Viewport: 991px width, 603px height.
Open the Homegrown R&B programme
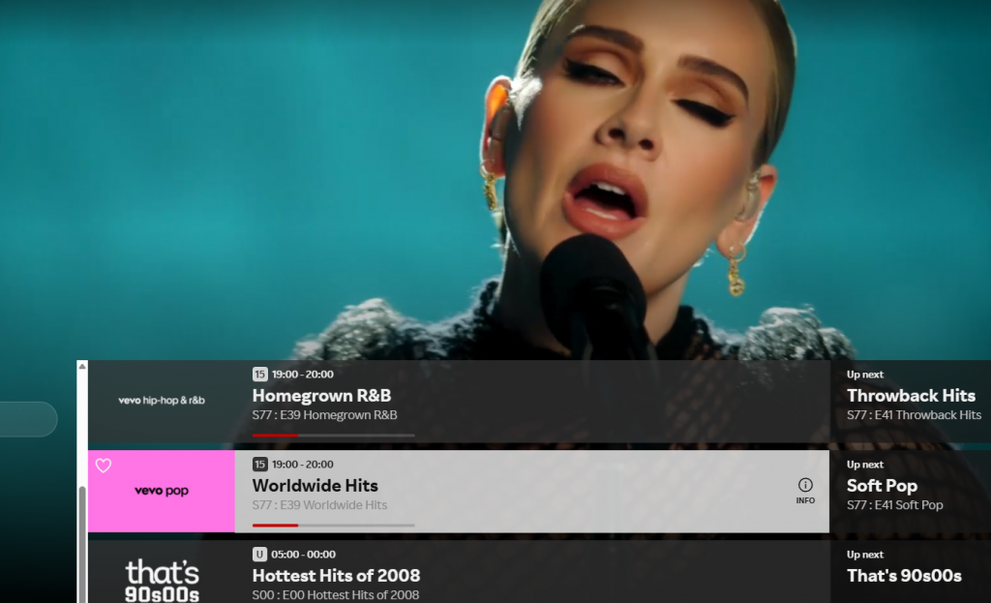point(321,396)
